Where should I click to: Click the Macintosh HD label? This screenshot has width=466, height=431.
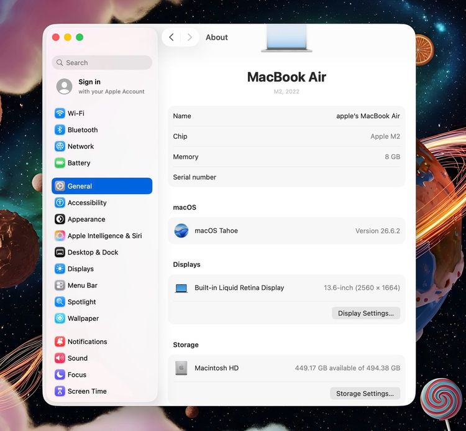[x=217, y=368]
